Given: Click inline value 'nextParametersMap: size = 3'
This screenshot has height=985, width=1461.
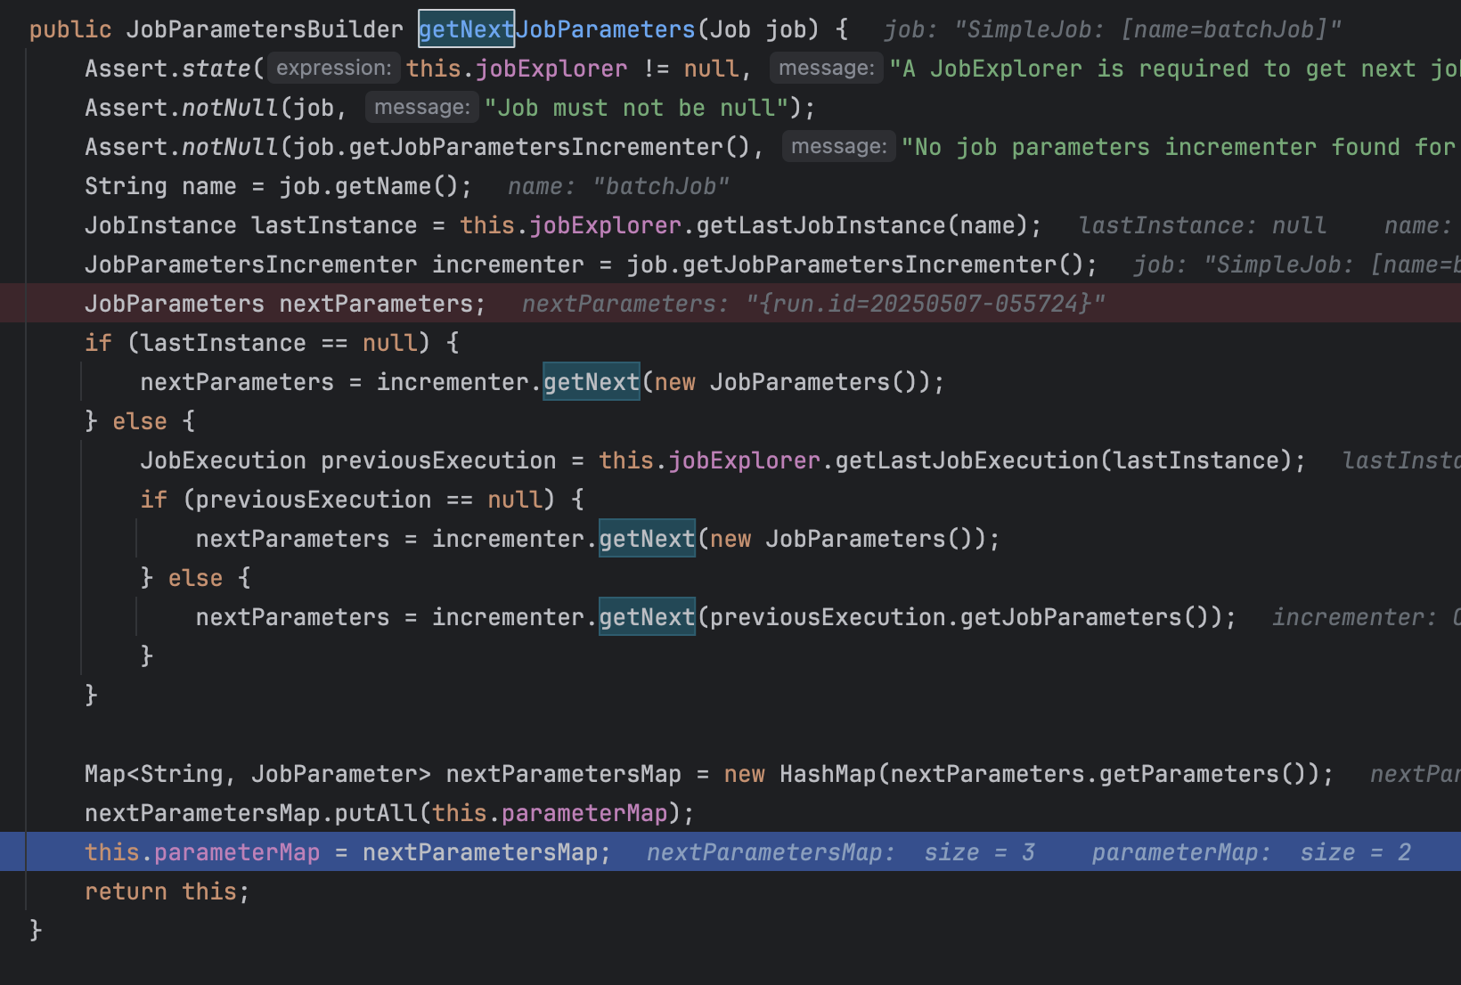Looking at the screenshot, I should click(x=841, y=852).
